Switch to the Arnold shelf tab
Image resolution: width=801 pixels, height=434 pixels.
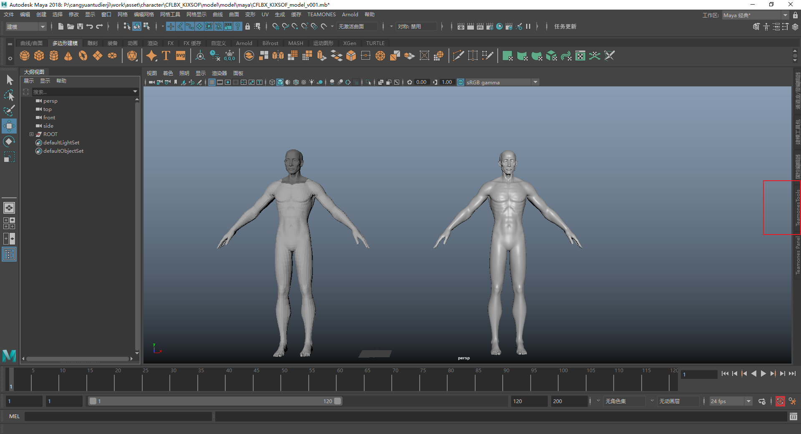point(244,43)
